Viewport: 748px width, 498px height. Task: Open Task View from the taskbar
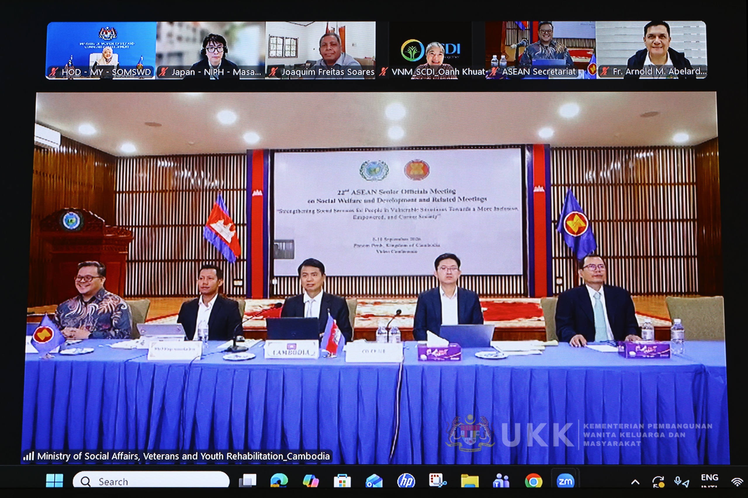(247, 481)
